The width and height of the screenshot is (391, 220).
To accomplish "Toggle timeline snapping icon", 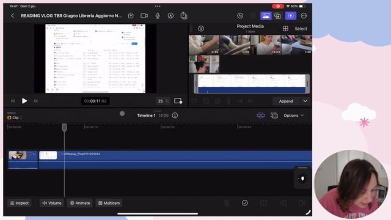I will click(261, 116).
